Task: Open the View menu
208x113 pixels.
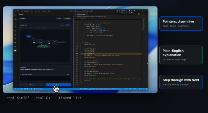Action: 32,11
